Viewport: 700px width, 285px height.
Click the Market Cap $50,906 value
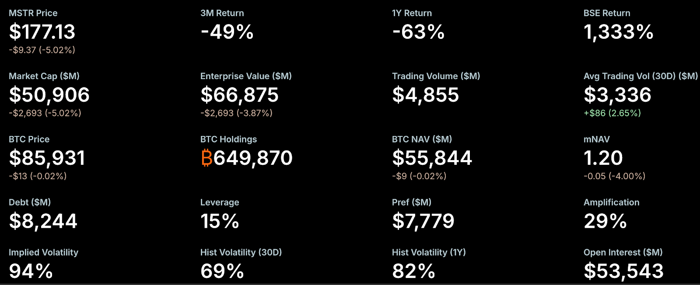click(x=49, y=95)
